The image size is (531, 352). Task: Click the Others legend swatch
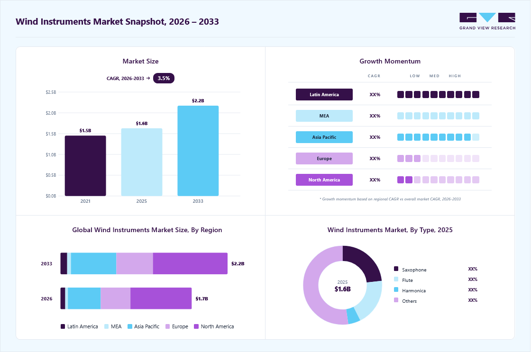click(396, 300)
